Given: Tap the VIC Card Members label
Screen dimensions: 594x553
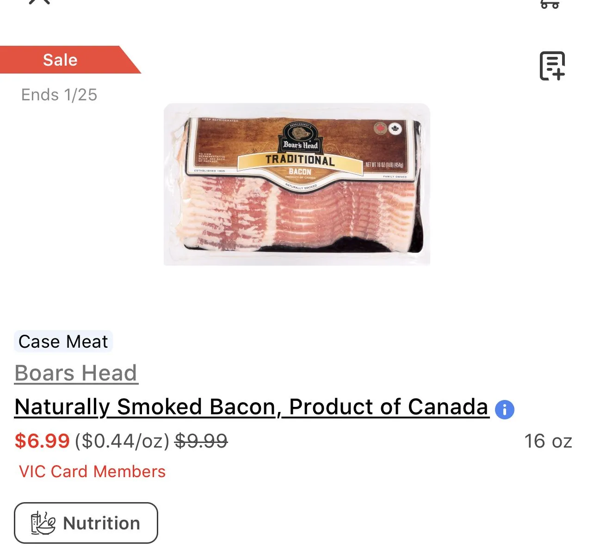Looking at the screenshot, I should pyautogui.click(x=92, y=472).
